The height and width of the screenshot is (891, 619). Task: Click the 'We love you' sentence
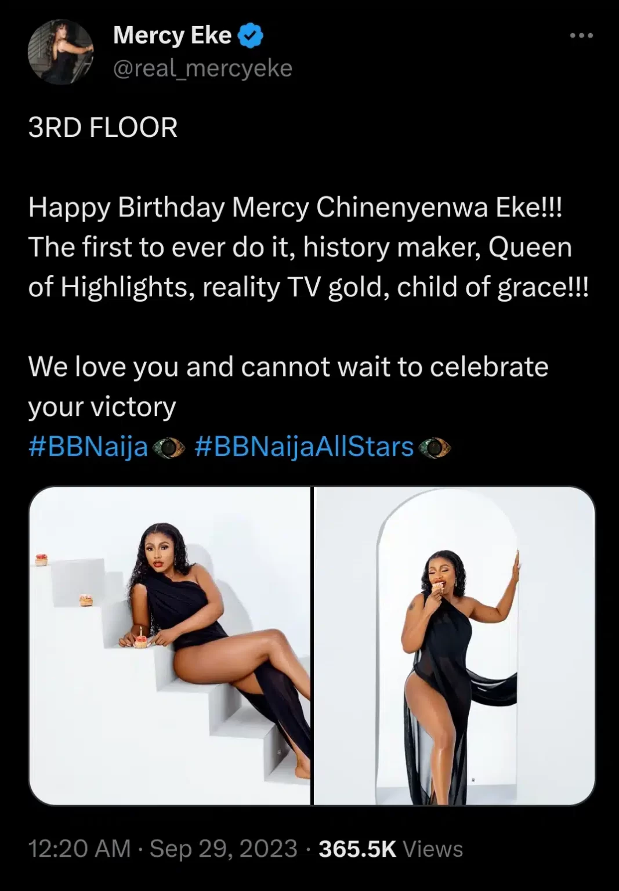(288, 367)
